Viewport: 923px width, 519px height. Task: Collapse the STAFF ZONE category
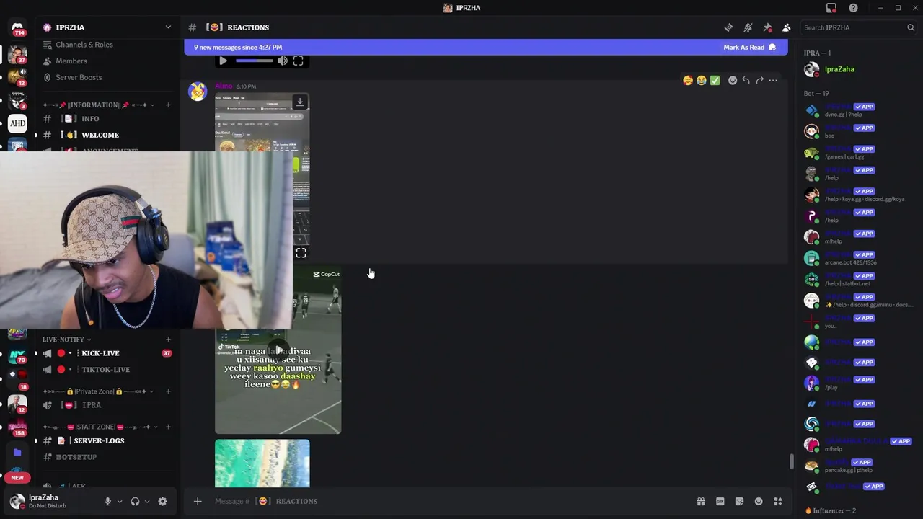(x=99, y=427)
